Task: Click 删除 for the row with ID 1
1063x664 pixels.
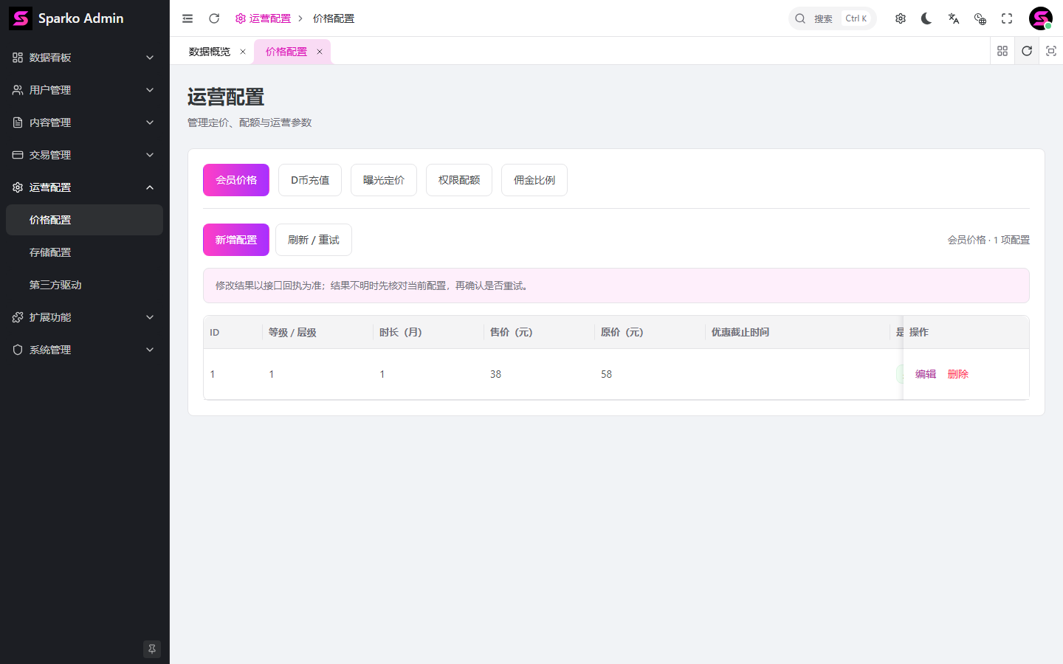Action: click(x=958, y=374)
